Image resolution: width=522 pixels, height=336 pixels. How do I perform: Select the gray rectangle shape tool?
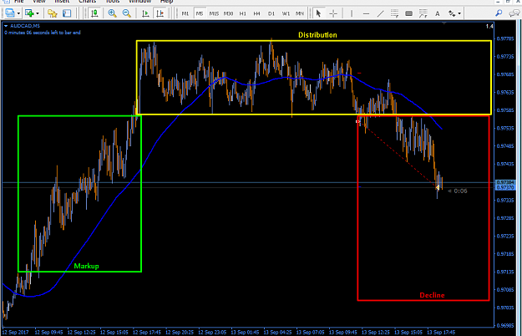[x=408, y=13]
